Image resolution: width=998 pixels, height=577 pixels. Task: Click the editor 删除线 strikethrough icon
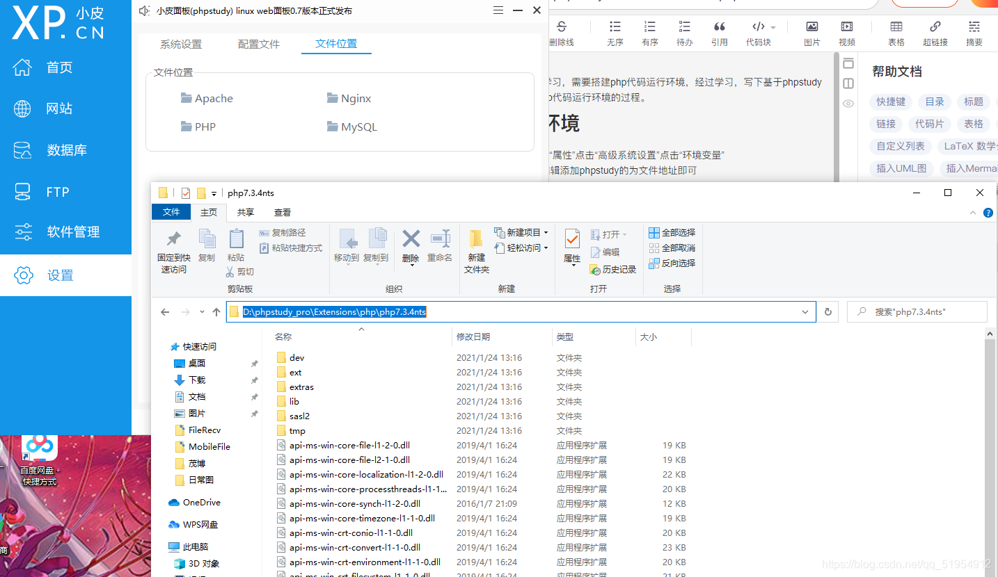562,26
